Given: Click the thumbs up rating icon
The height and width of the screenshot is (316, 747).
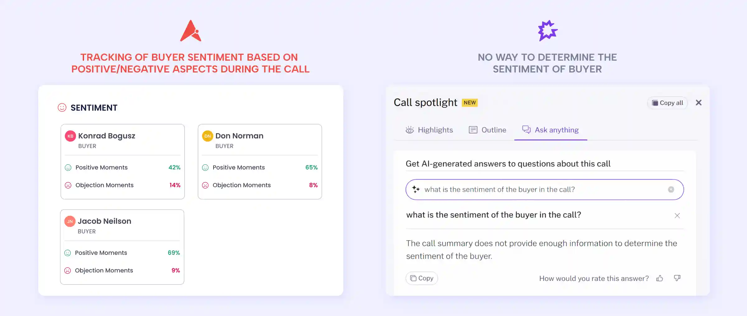Looking at the screenshot, I should pos(660,278).
